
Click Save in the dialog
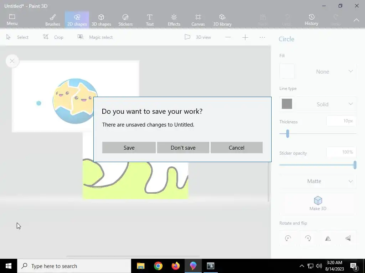129,148
